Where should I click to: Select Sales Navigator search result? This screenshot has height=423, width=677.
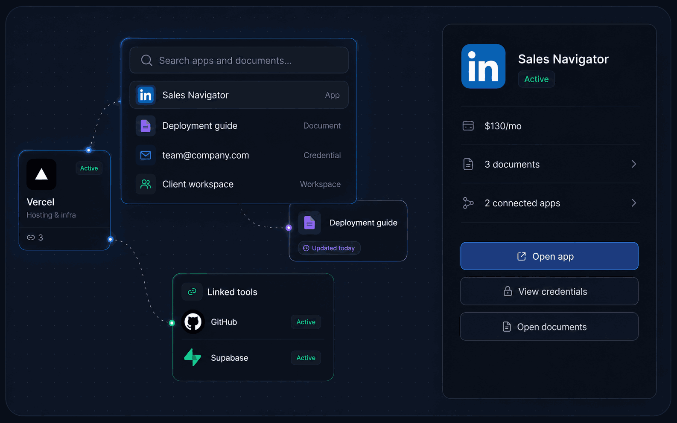click(239, 95)
